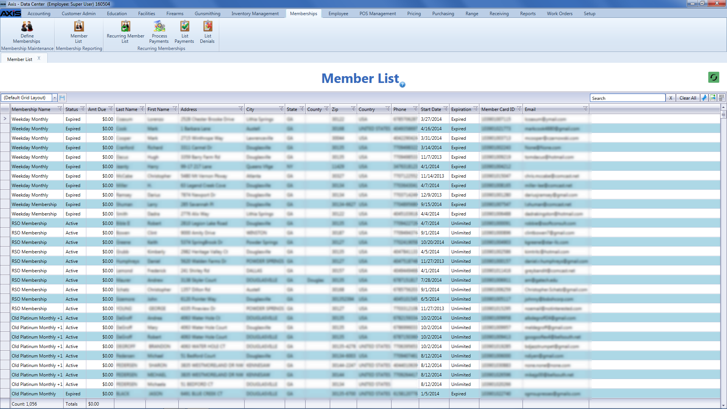Refresh the member list with green icon
The image size is (727, 409).
(713, 78)
